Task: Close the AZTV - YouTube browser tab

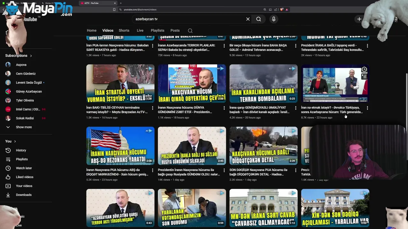Action: pos(115,3)
